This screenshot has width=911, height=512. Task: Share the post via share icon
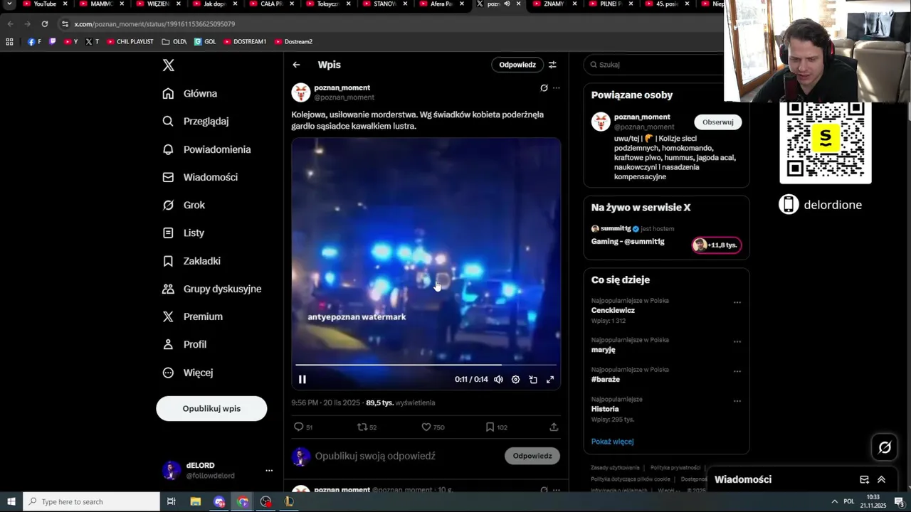(554, 427)
